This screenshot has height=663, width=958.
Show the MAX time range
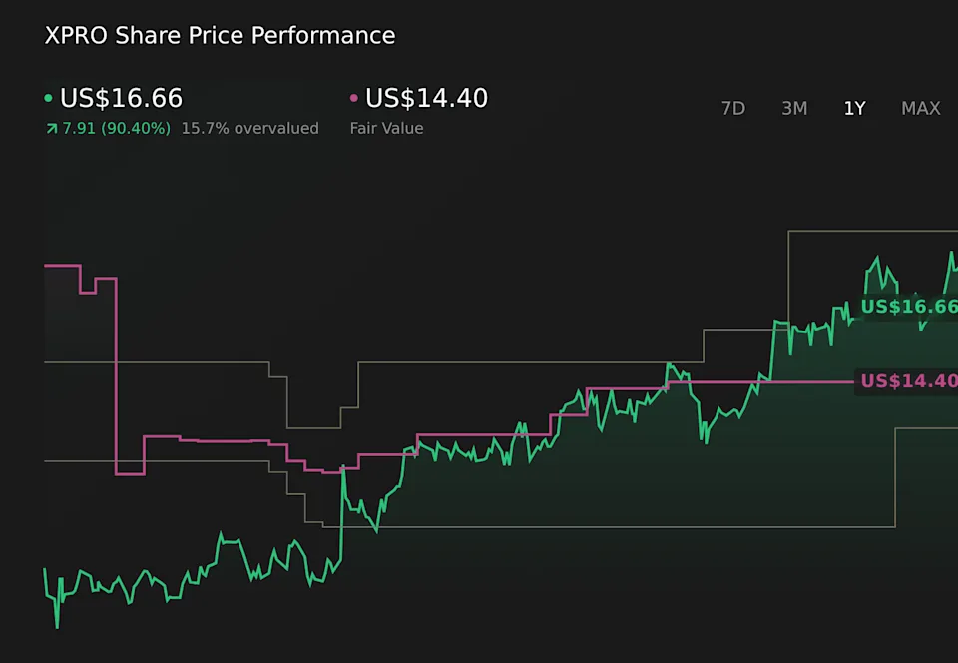pyautogui.click(x=920, y=108)
